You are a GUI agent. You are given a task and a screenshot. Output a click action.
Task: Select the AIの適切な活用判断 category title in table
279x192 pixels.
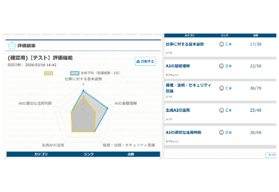(x=184, y=132)
